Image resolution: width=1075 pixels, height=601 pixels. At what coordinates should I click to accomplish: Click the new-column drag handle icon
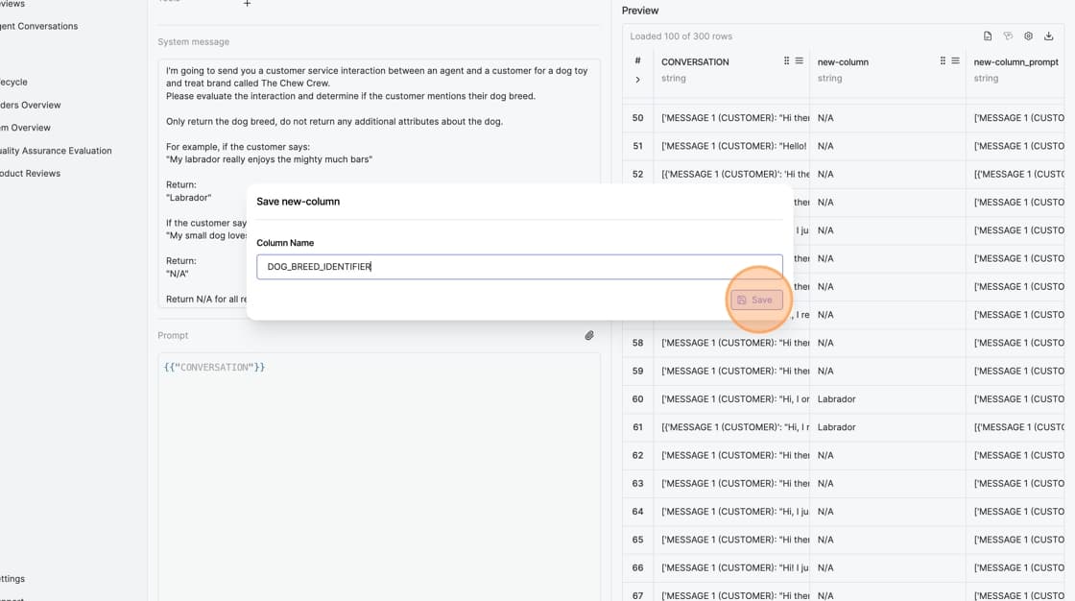pos(943,61)
